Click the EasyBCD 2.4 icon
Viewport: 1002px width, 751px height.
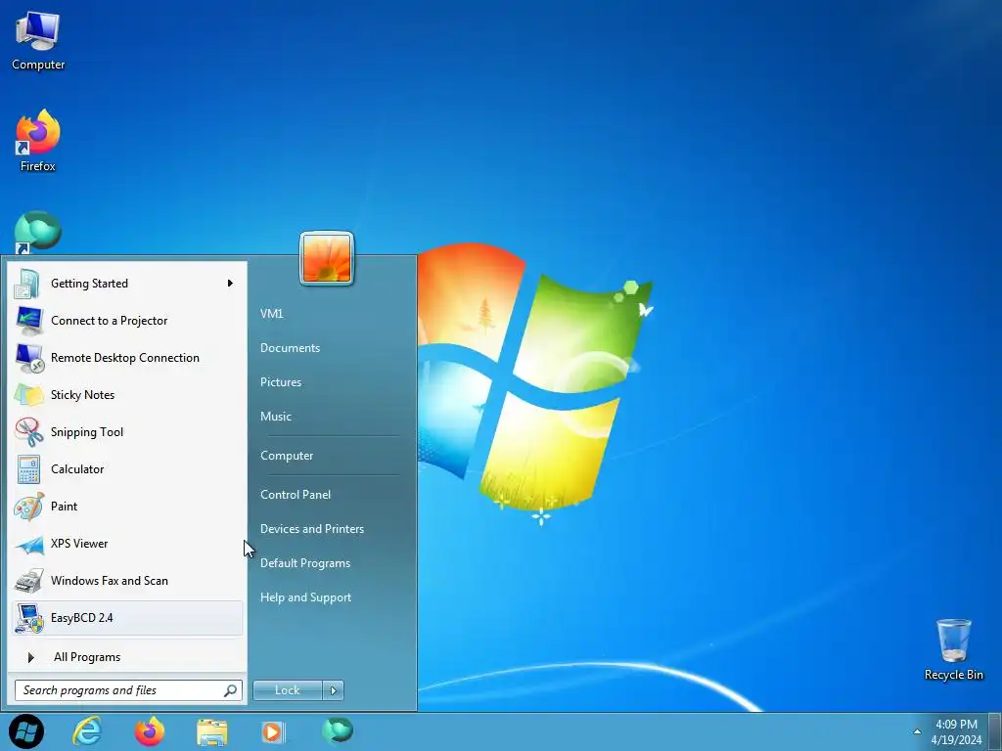28,618
